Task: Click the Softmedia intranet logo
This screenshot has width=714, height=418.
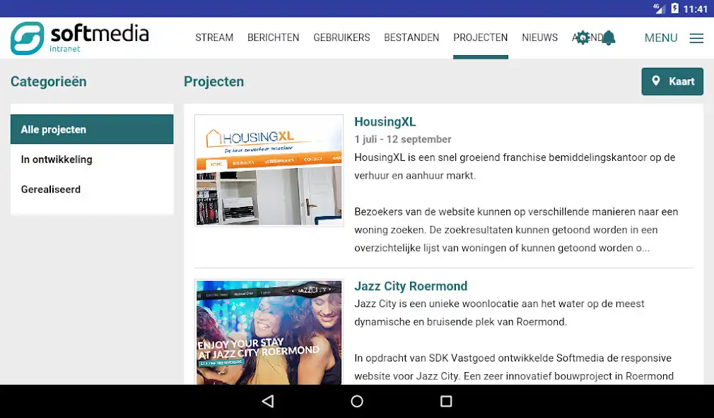Action: click(80, 38)
